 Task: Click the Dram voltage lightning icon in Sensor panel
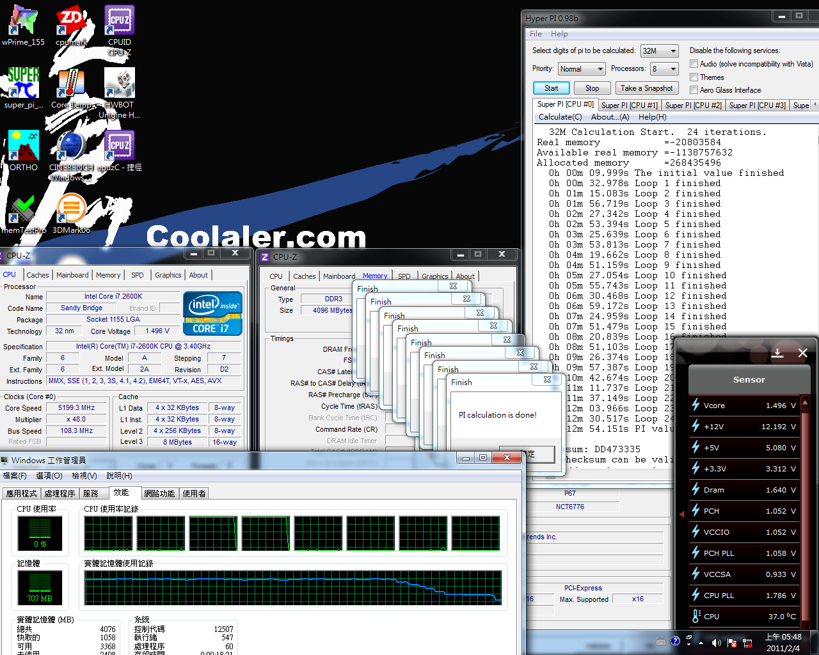tap(696, 489)
